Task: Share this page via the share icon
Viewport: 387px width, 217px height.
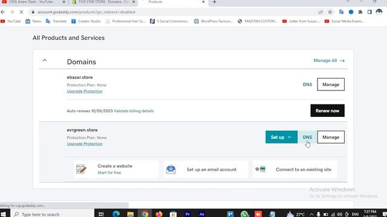Action: pos(320,12)
